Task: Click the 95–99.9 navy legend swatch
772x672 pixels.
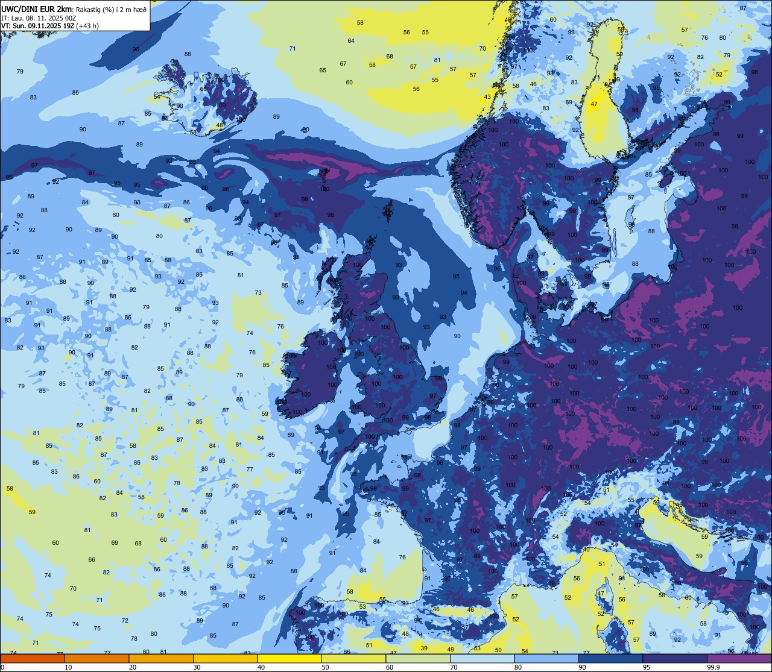Action: coord(675,659)
